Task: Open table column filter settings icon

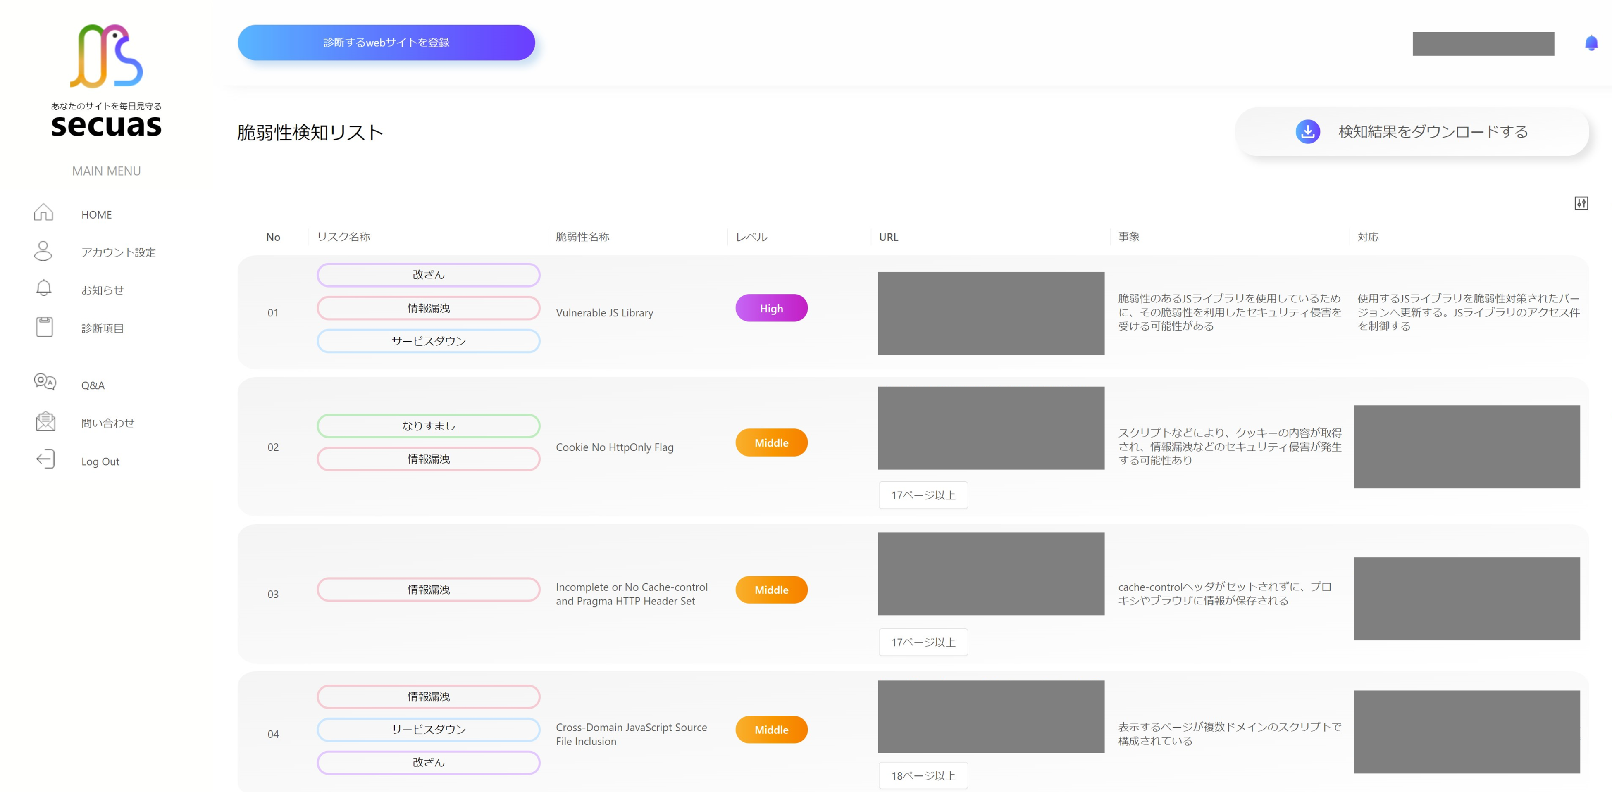Action: point(1581,203)
